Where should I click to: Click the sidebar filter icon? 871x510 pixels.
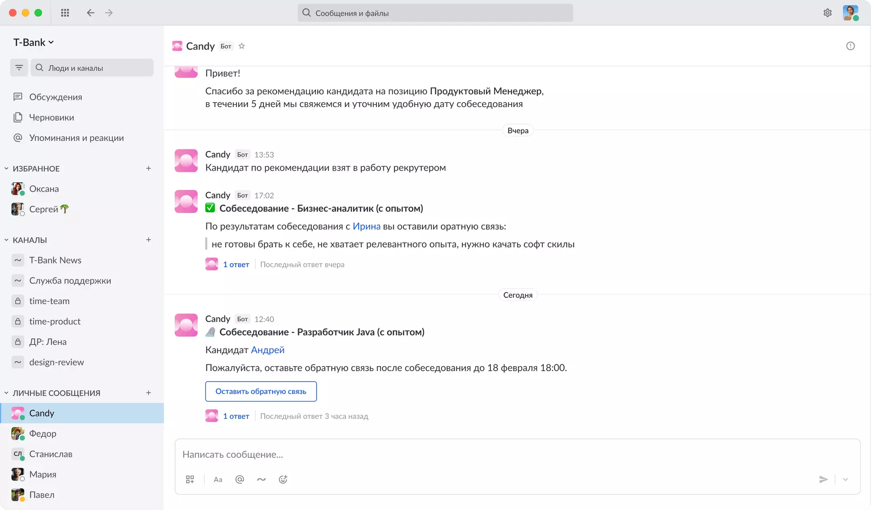pyautogui.click(x=19, y=68)
